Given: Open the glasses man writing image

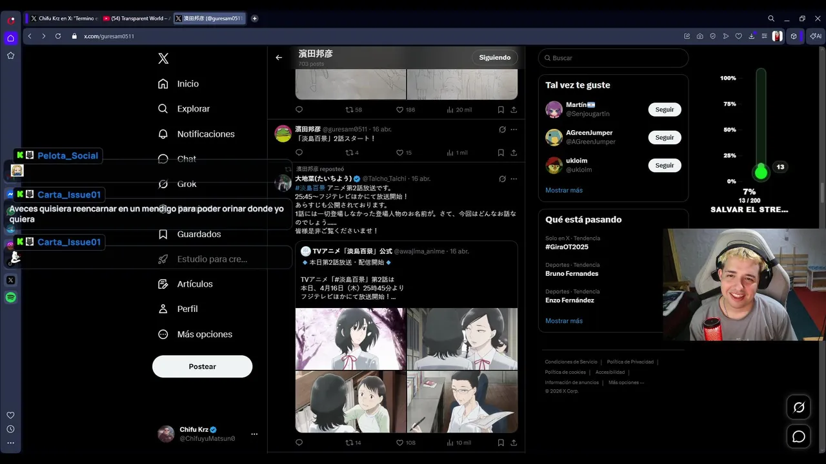Looking at the screenshot, I should (462, 401).
